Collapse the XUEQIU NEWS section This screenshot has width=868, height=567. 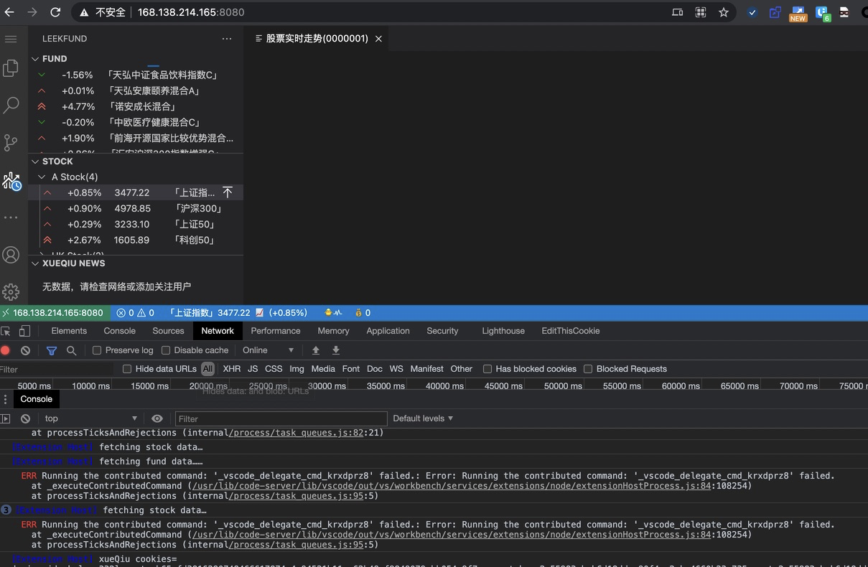click(x=35, y=263)
